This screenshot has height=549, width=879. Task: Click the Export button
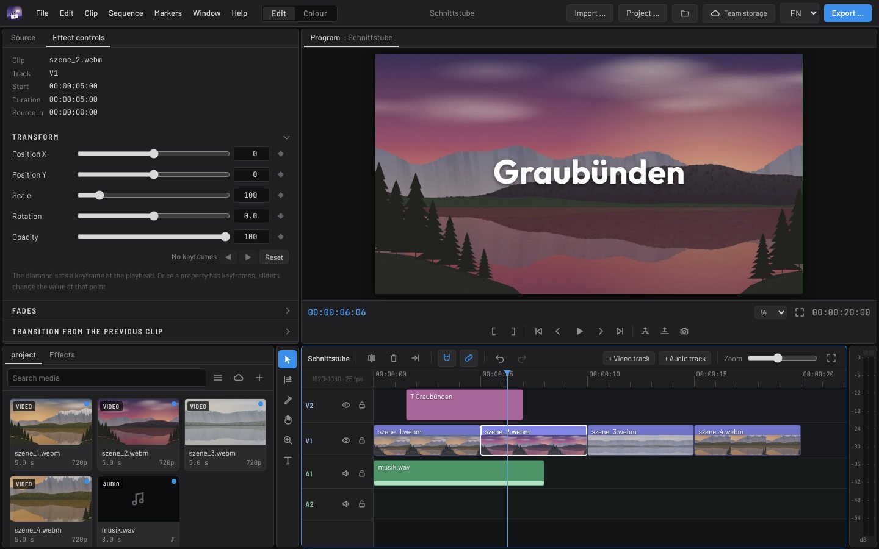coord(848,13)
